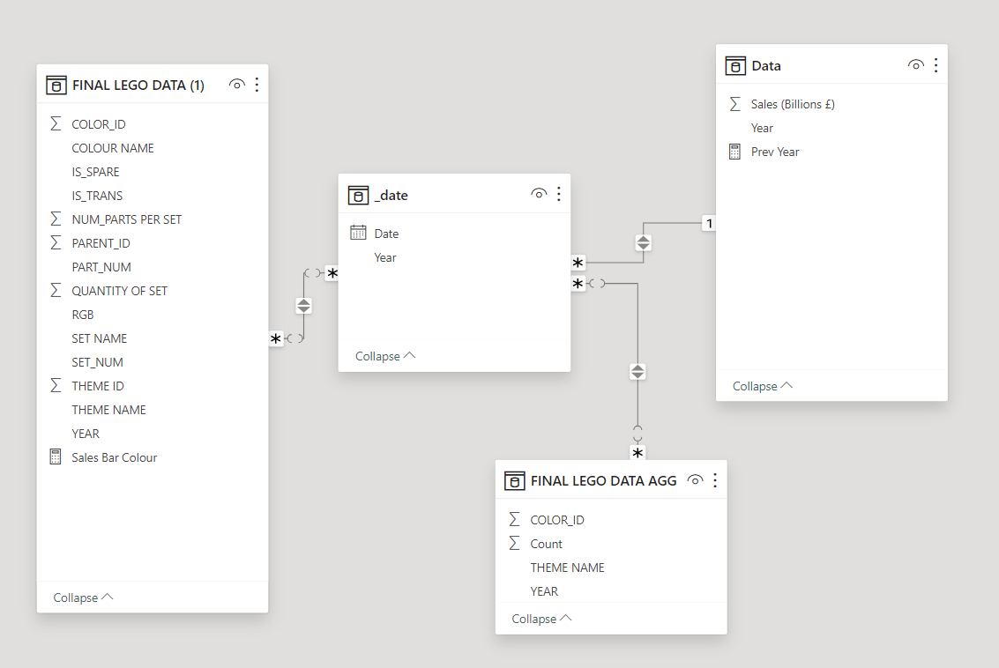
Task: Select cross-filter arrow on _date to FINAL LEGO DATA AGG line
Action: pyautogui.click(x=637, y=371)
